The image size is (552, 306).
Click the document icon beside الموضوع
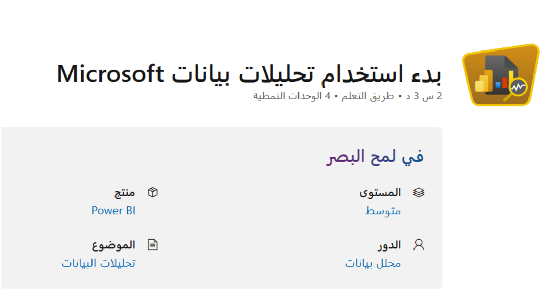point(152,245)
